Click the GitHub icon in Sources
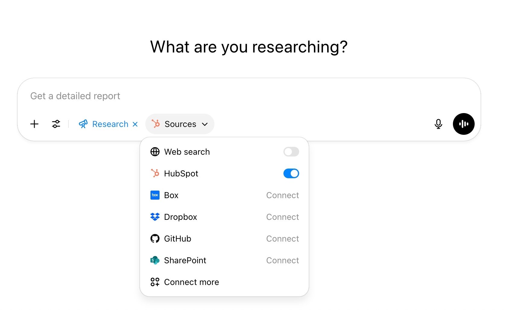The image size is (506, 310). click(x=155, y=239)
